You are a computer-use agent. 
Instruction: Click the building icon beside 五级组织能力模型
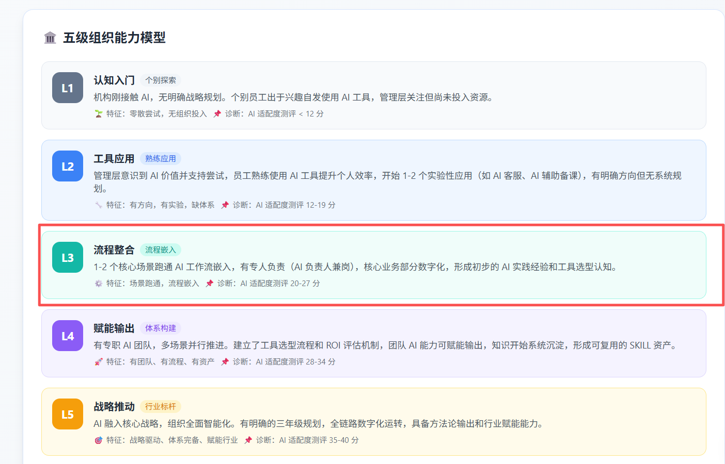point(50,38)
